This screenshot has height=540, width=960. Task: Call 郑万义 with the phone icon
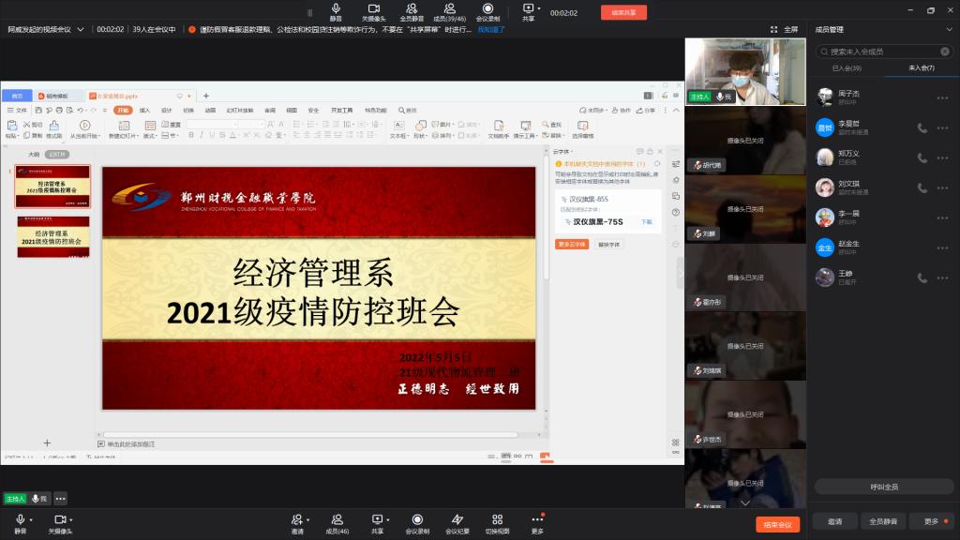922,157
